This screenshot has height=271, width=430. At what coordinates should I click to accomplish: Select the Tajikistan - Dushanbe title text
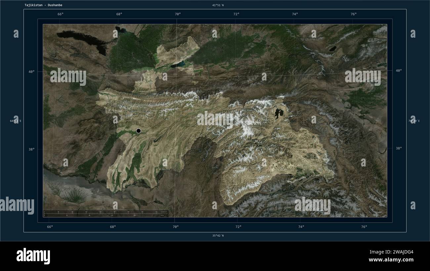click(x=43, y=5)
